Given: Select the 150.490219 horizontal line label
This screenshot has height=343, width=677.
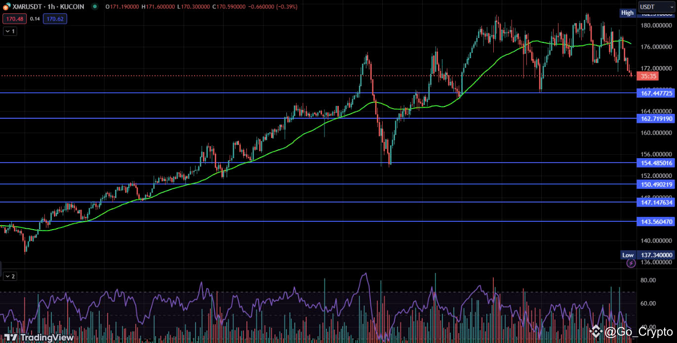Looking at the screenshot, I should pyautogui.click(x=656, y=184).
